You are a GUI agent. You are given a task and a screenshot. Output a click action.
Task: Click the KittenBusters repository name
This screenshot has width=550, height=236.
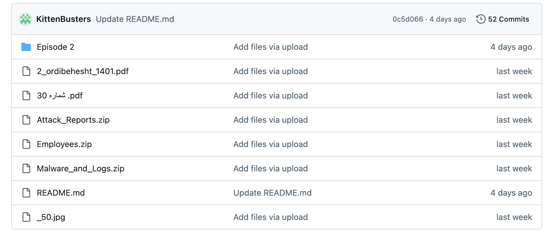[x=64, y=19]
